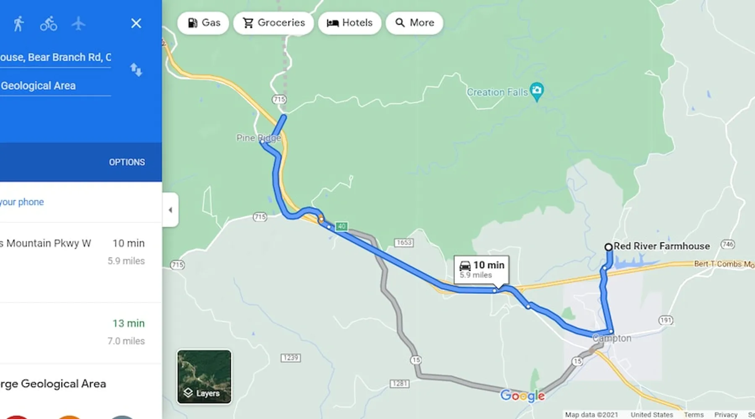Viewport: 755px width, 419px height.
Task: Open the Terms link
Action: [694, 414]
